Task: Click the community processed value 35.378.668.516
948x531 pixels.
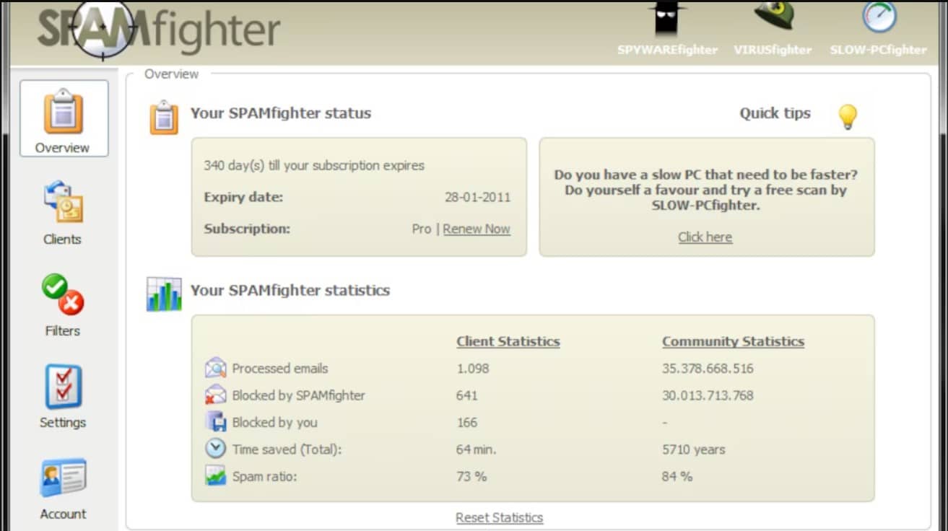Action: [x=708, y=368]
